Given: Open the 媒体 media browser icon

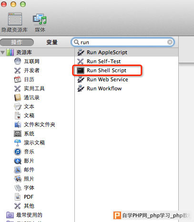Looking at the screenshot, I should 40,19.
